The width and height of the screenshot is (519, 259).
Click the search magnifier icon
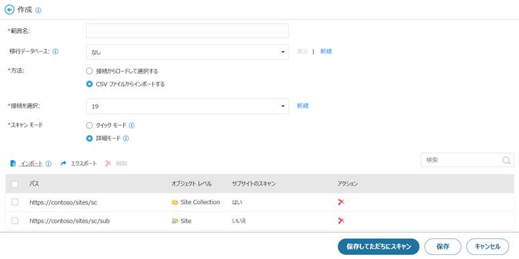(506, 161)
